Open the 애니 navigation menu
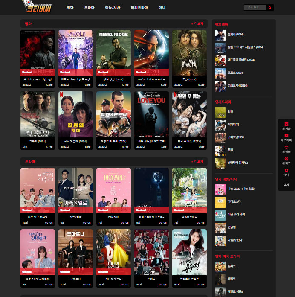Screen dimensions: 295x297 pyautogui.click(x=162, y=8)
